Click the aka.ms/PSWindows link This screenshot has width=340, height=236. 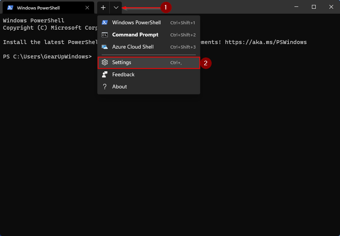click(x=266, y=42)
